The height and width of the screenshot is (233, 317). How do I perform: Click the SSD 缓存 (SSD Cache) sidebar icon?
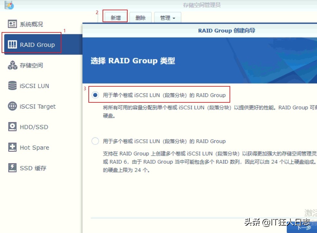click(x=13, y=168)
